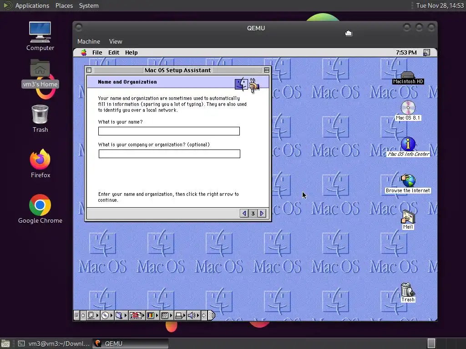
Task: Click the show desktop icon in the bottom panel
Action: [5, 344]
